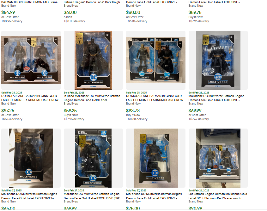Viewport: 267px width, 211px height.
Task: Open the 'Batman Begins" Demon Face" Dark Knigh...' title
Action: [x=93, y=2]
